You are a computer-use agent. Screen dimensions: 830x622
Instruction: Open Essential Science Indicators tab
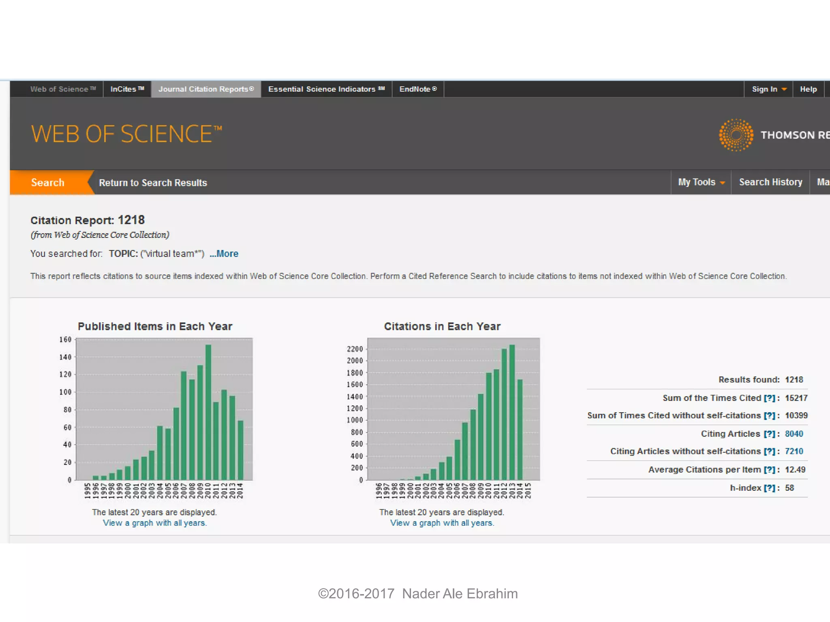pos(326,89)
